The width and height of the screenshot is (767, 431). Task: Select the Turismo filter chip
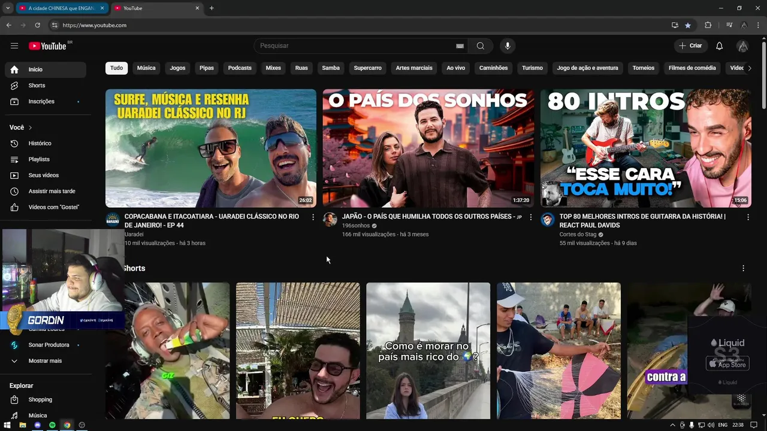532,68
